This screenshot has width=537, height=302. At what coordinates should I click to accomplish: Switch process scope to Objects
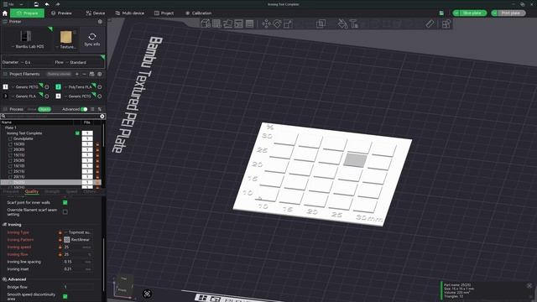pyautogui.click(x=44, y=109)
